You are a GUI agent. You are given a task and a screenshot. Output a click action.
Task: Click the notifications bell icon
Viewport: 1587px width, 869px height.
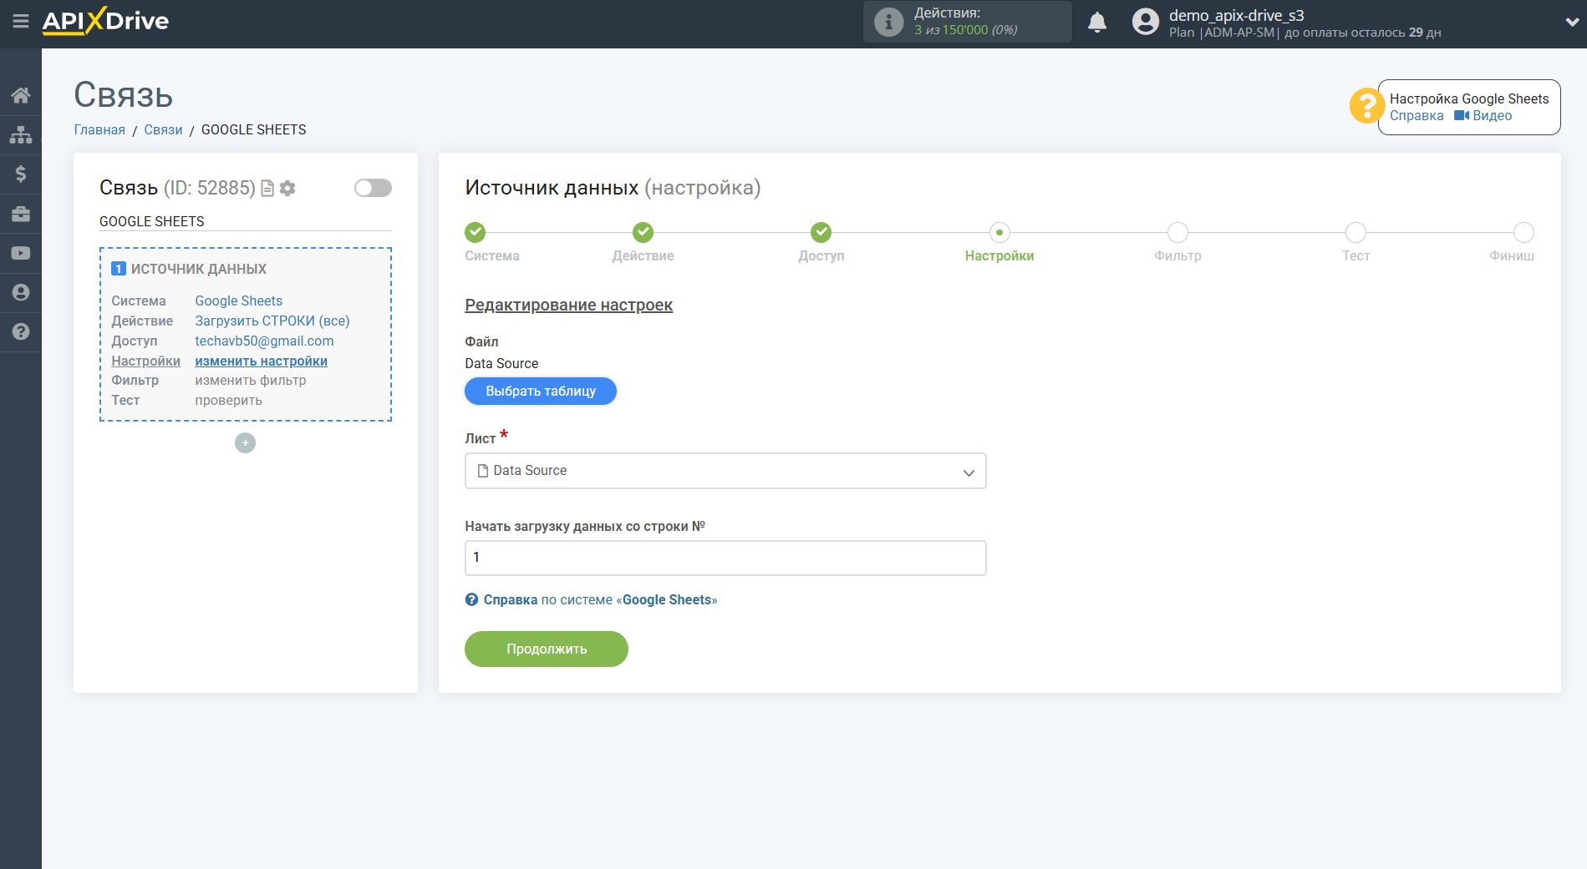[1097, 22]
